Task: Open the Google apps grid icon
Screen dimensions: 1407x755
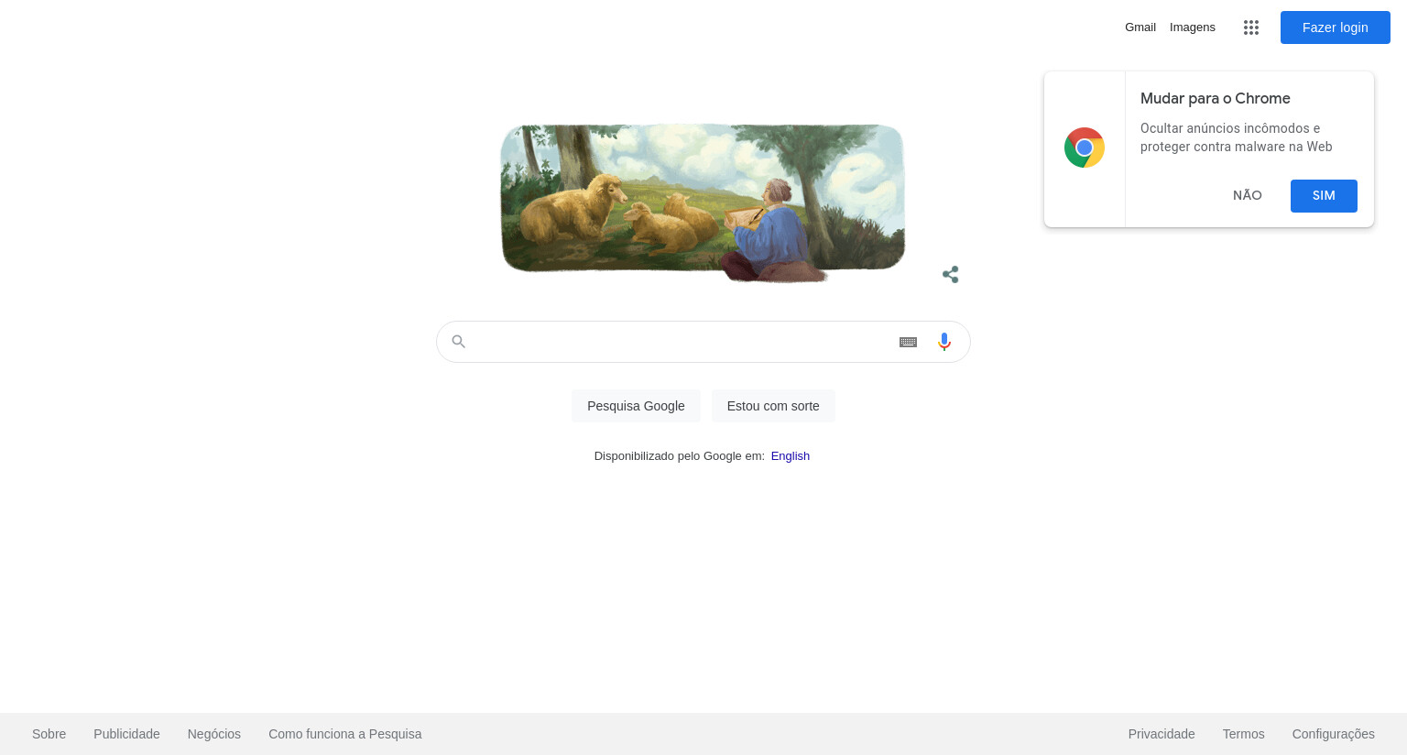Action: click(x=1251, y=27)
